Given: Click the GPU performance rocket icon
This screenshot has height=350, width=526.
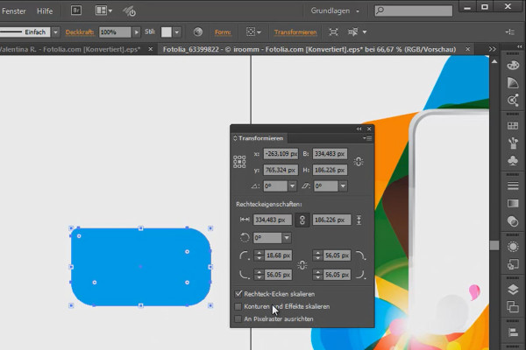Looking at the screenshot, I should point(129,11).
